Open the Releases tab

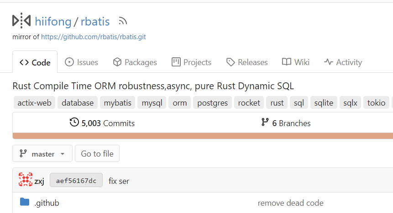(247, 62)
